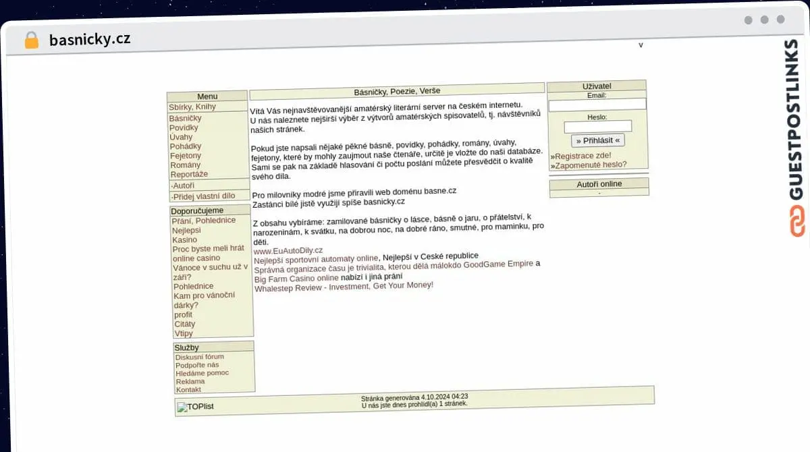Viewport: 810px width, 452px height.
Task: Focus the Email input field
Action: click(x=597, y=105)
